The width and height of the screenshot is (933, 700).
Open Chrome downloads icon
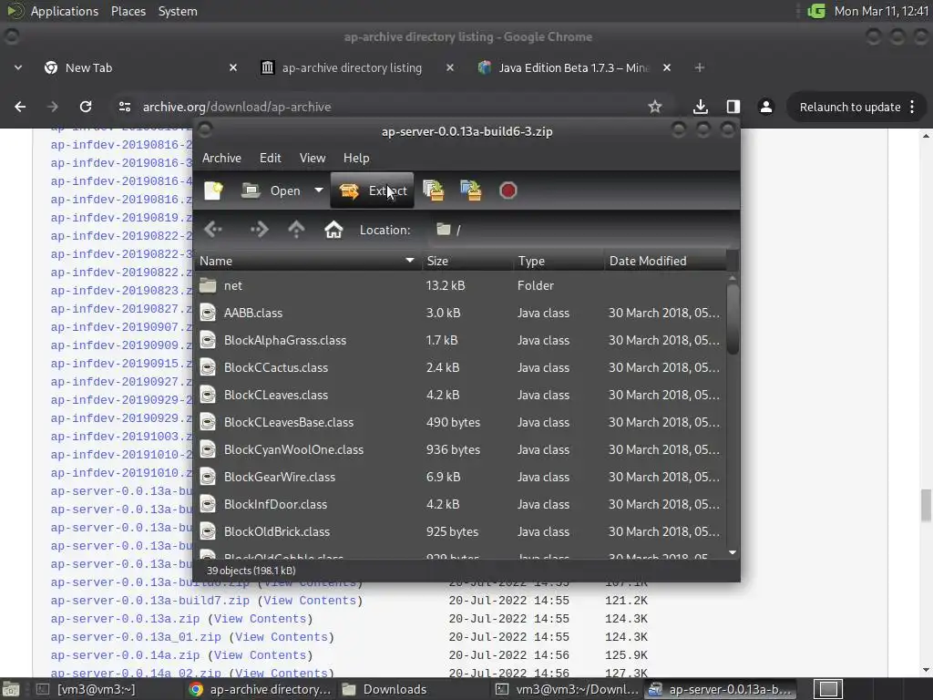click(x=701, y=107)
